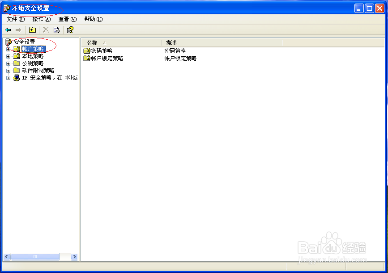Click 帐户锁定策略 description cell
Image resolution: width=388 pixels, height=273 pixels.
point(180,58)
